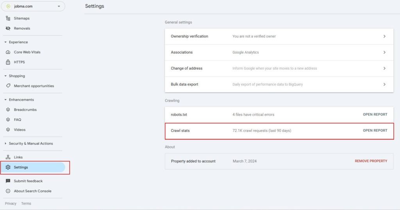Viewport: 400px width, 210px height.
Task: Collapse the Experience section
Action: (x=5, y=42)
